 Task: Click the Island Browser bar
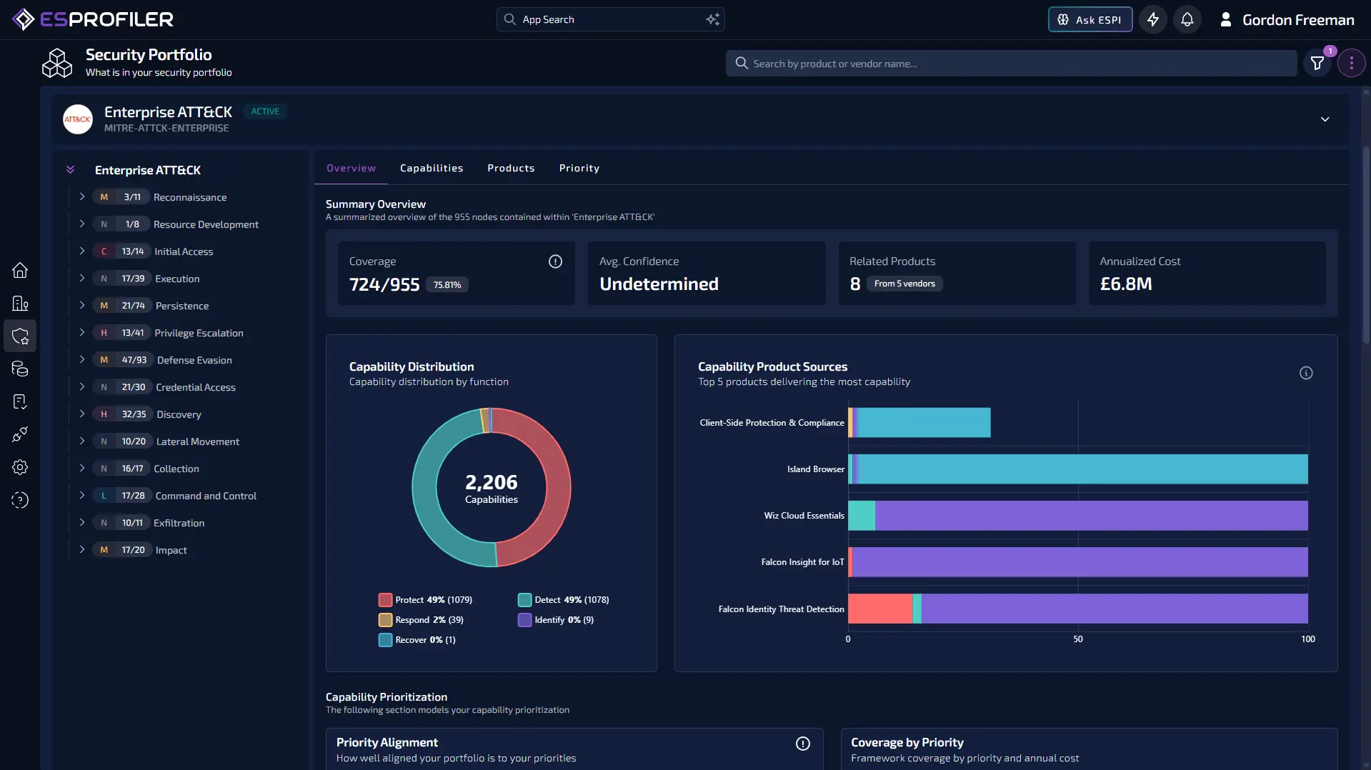[1077, 469]
